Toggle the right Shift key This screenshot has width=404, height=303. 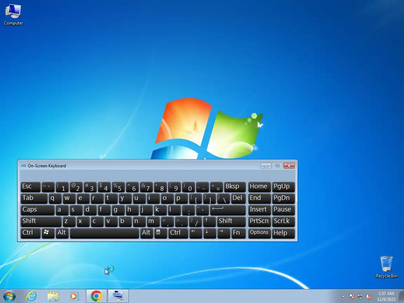(x=231, y=222)
